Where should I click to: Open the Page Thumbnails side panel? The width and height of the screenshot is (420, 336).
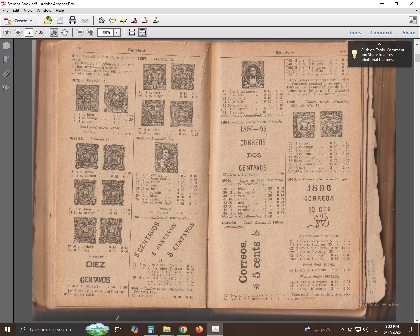6,46
